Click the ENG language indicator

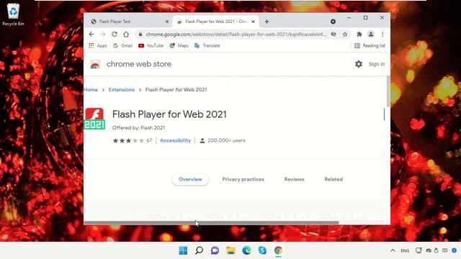pyautogui.click(x=405, y=251)
